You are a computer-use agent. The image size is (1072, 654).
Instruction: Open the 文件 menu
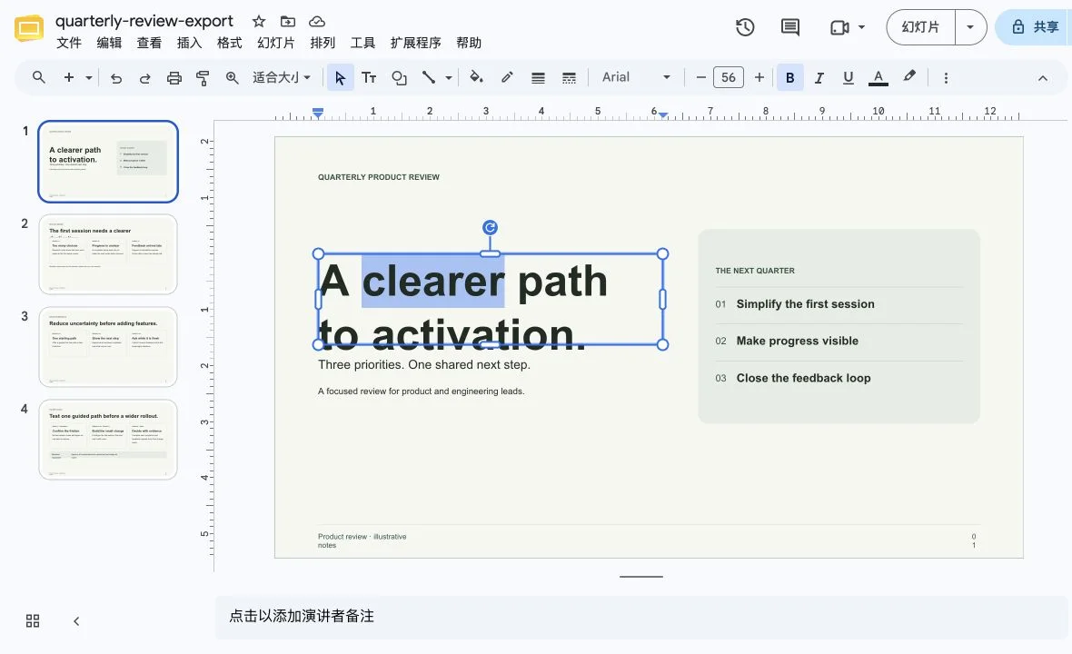point(68,43)
